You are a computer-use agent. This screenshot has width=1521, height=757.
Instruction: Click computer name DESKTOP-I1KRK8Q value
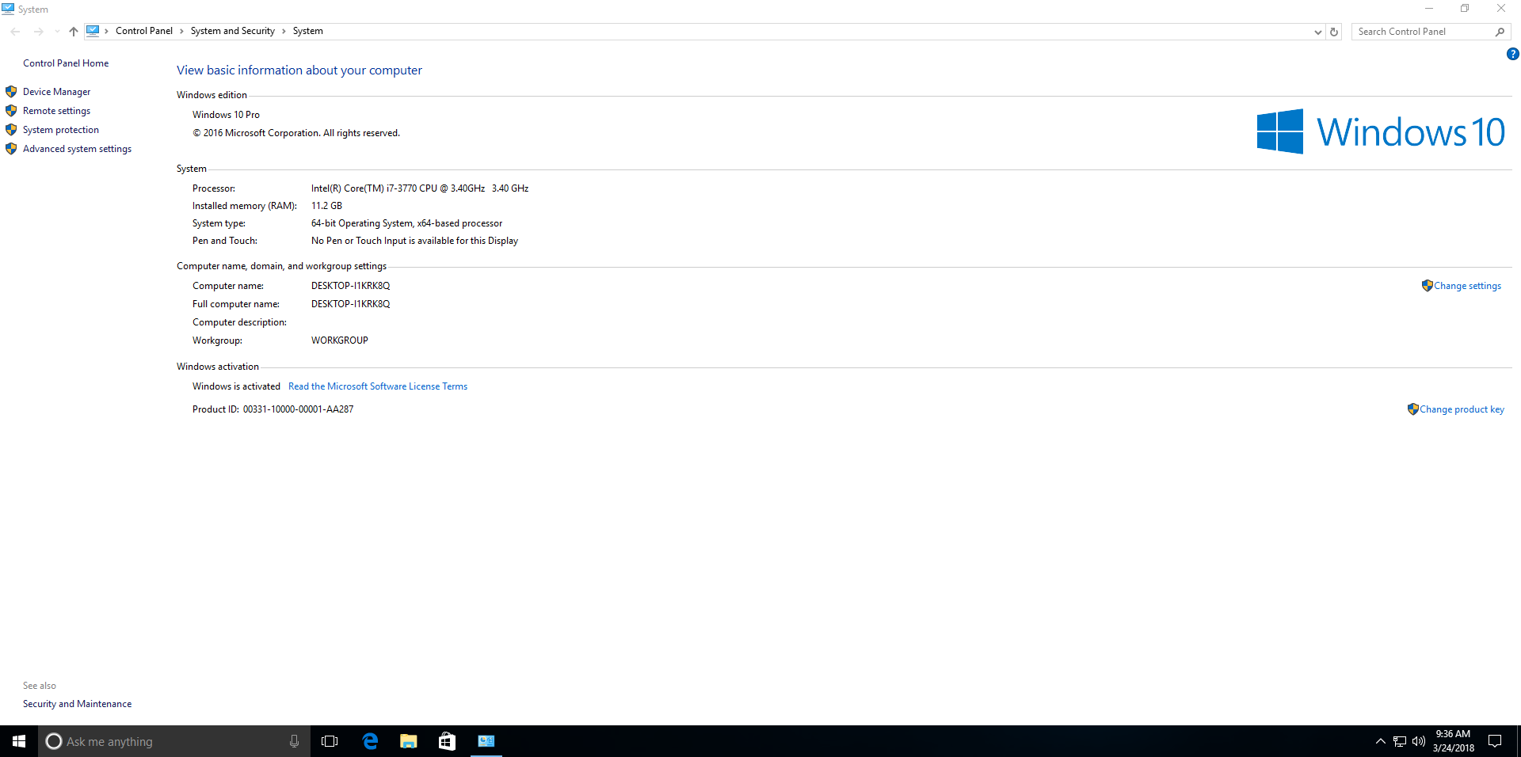click(350, 286)
